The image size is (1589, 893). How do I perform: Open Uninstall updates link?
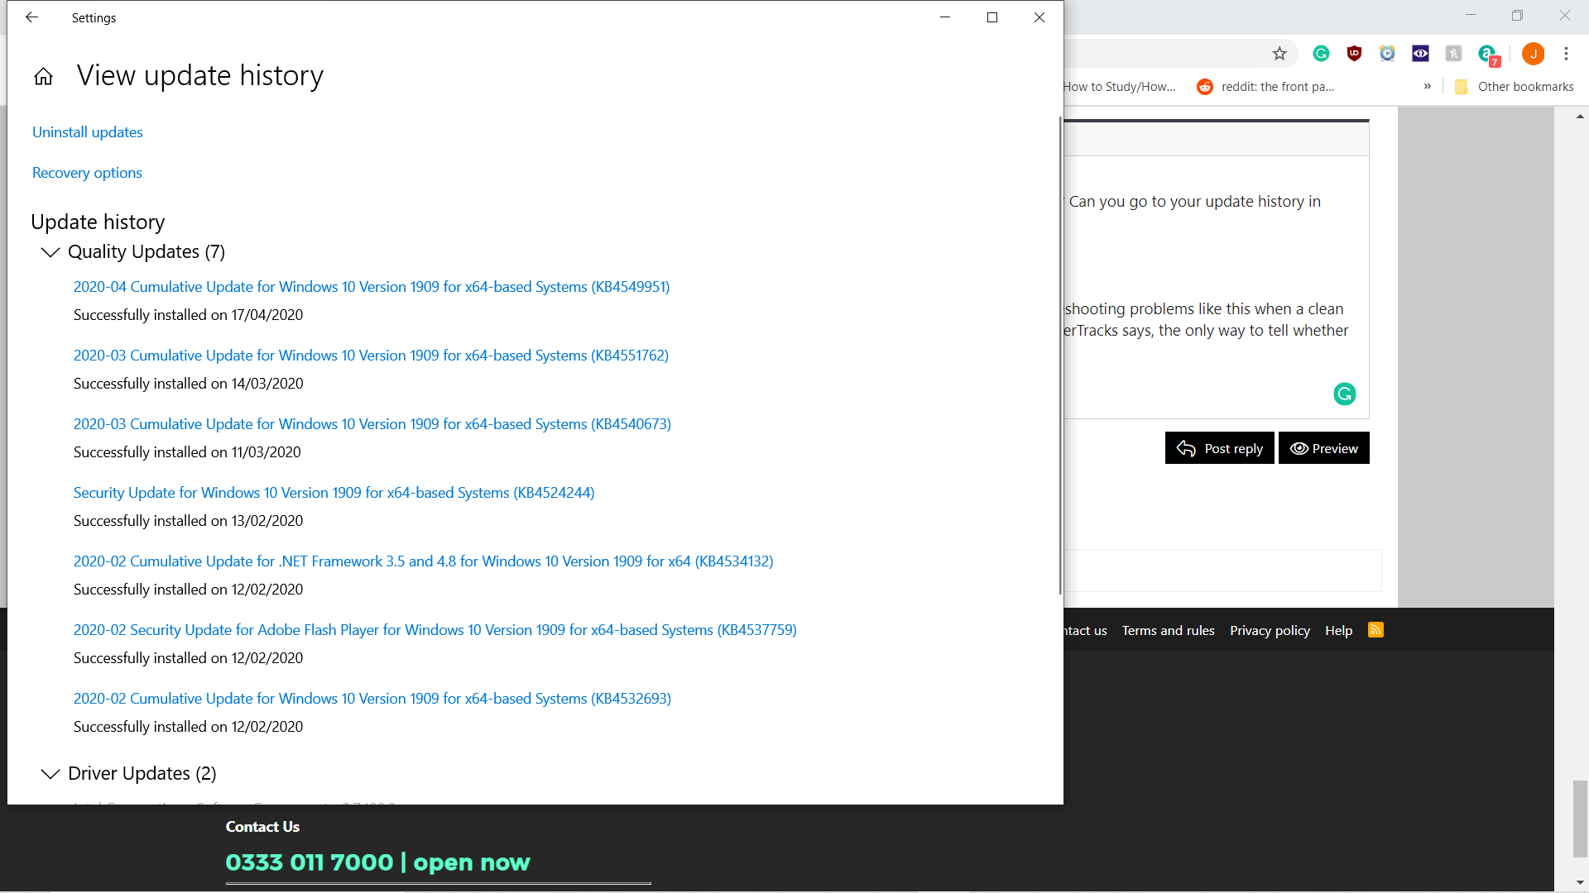[88, 132]
